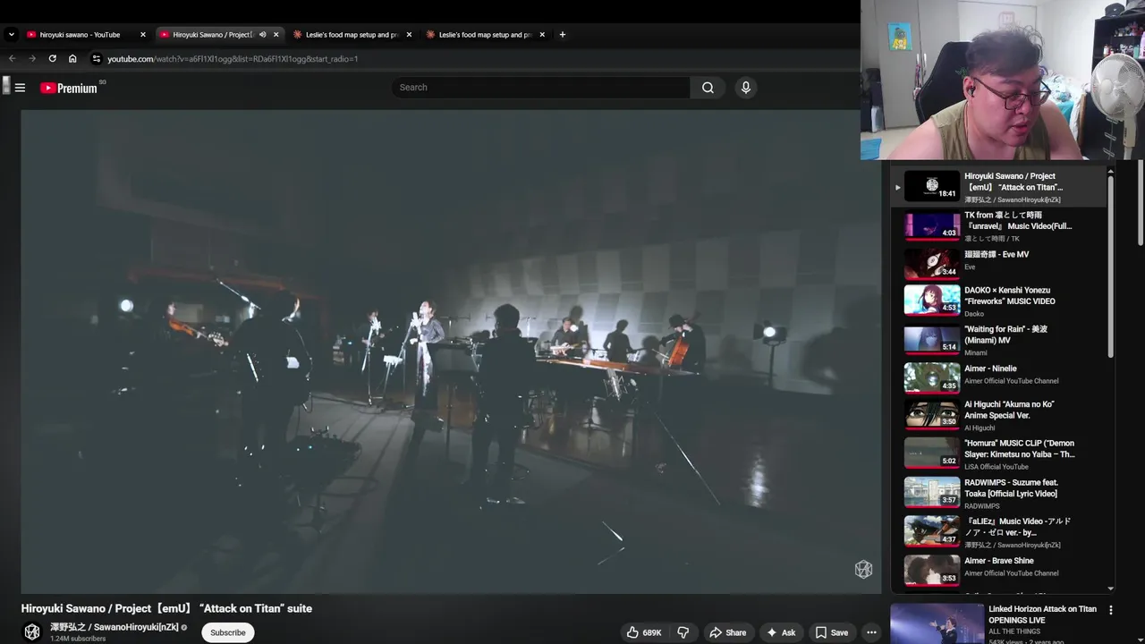Go back in browser history
Viewport: 1145px width, 644px height.
click(12, 59)
